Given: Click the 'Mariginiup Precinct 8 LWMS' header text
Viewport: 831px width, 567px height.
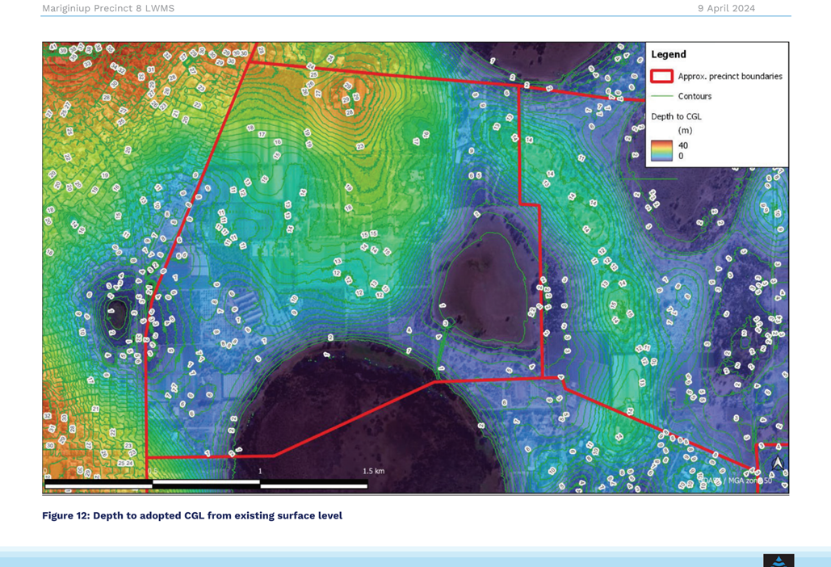Looking at the screenshot, I should click(108, 8).
